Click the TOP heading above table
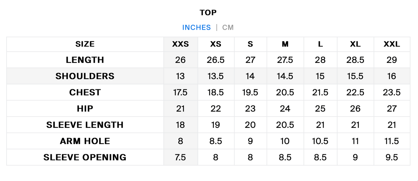Image resolution: width=418 pixels, height=181 pixels. tap(208, 12)
